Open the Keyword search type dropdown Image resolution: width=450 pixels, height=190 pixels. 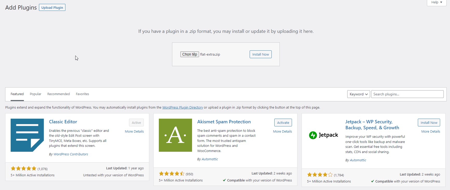pyautogui.click(x=359, y=94)
